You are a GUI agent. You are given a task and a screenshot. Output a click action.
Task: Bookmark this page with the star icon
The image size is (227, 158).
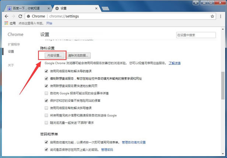[212, 16]
